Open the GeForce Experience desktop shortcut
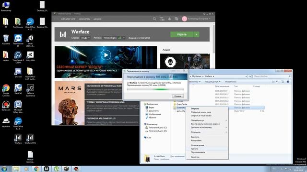Screen dimensions: 307x172 30,90
